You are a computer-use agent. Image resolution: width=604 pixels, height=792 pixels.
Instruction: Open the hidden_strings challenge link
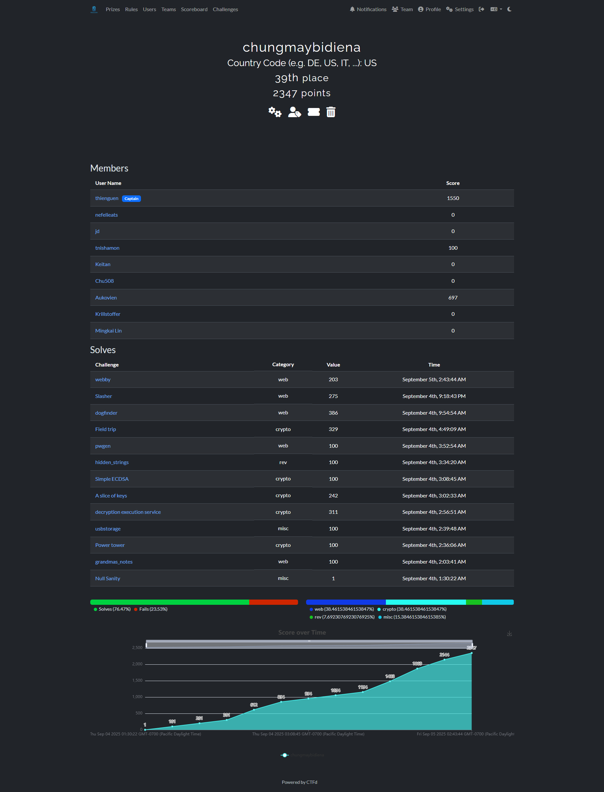[x=112, y=462]
